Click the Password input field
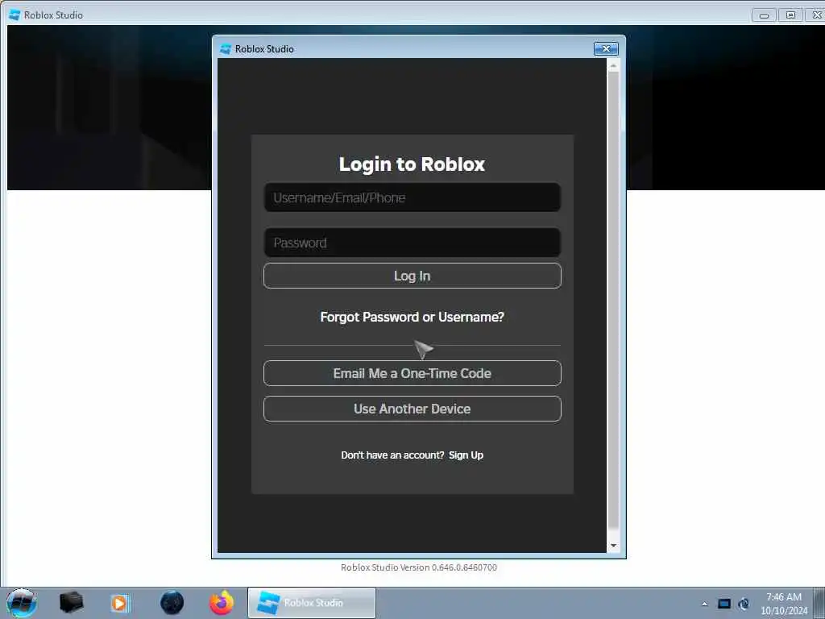Viewport: 825px width, 619px height. click(x=412, y=243)
